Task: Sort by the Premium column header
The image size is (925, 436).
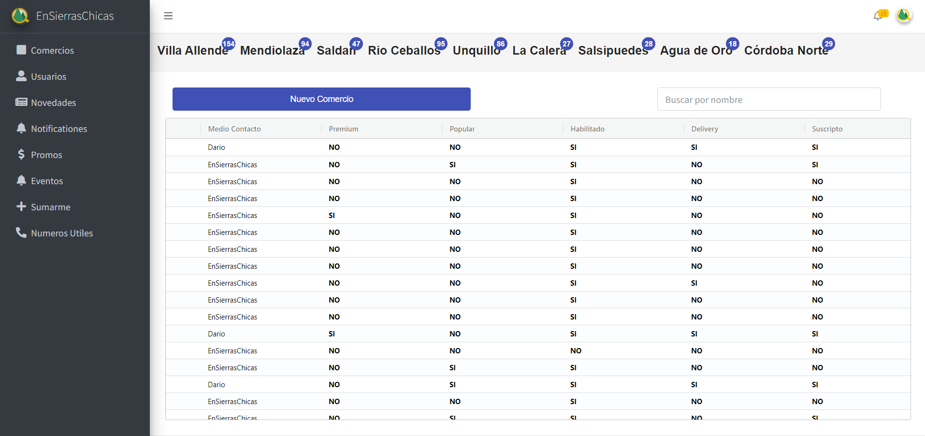Action: click(344, 129)
